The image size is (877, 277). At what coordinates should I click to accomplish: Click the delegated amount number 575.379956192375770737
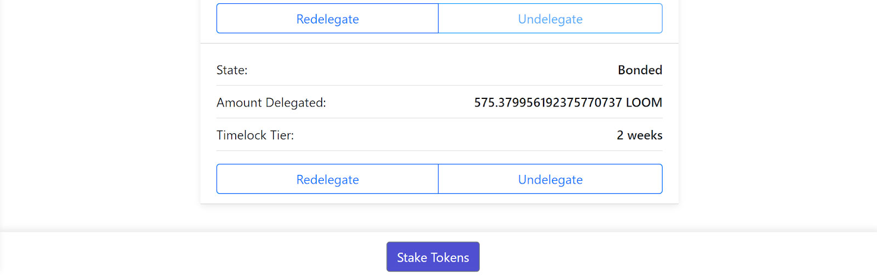[x=548, y=103]
